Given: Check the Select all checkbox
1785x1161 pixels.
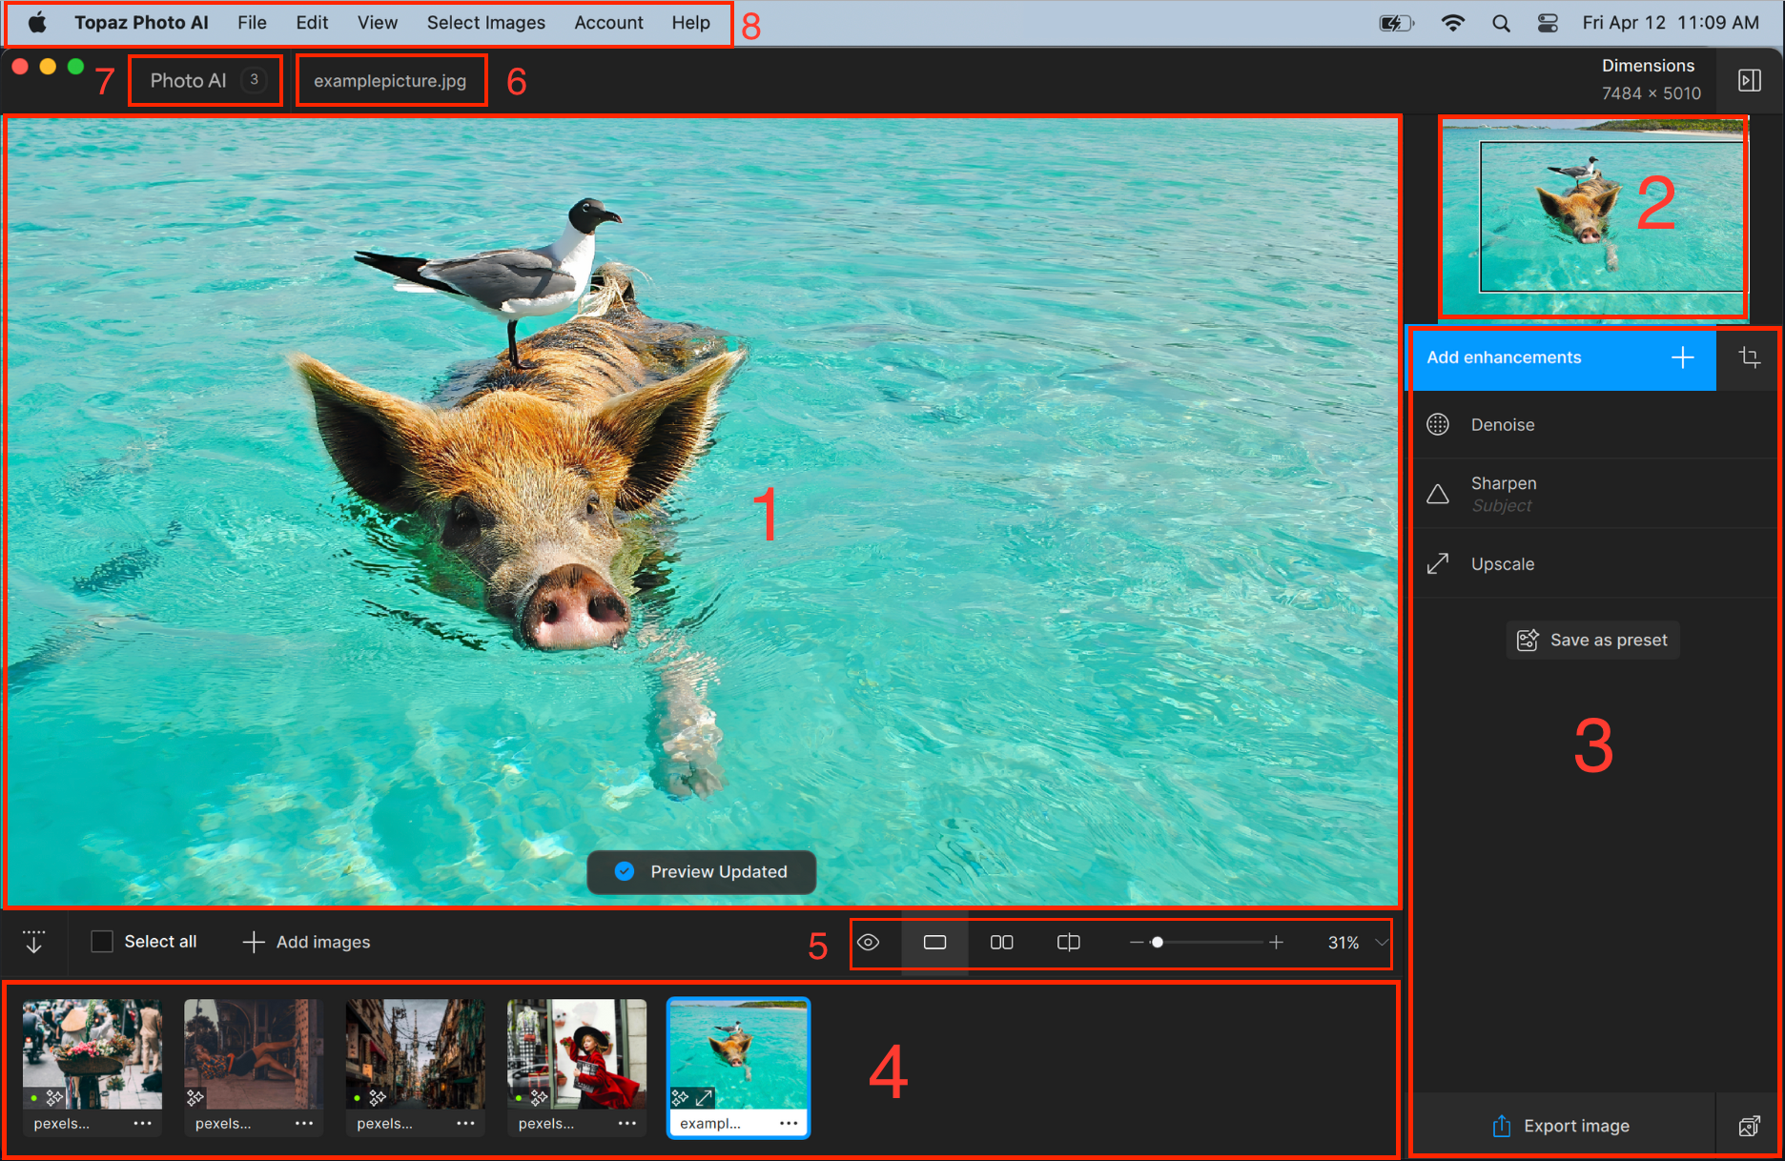Looking at the screenshot, I should point(102,942).
